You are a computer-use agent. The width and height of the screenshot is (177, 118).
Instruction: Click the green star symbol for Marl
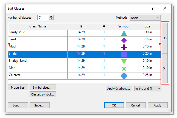click(124, 69)
